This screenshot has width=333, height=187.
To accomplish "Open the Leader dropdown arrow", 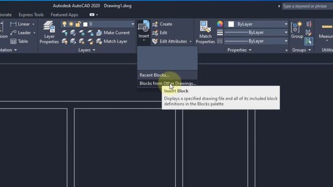I will (34, 33).
